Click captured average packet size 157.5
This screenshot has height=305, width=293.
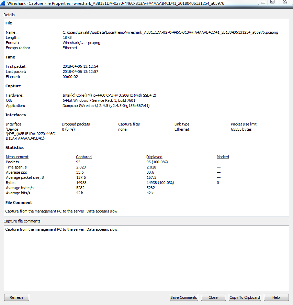pyautogui.click(x=81, y=177)
